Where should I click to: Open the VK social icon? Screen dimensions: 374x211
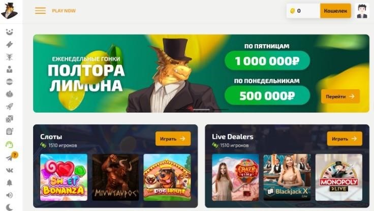tap(9, 170)
